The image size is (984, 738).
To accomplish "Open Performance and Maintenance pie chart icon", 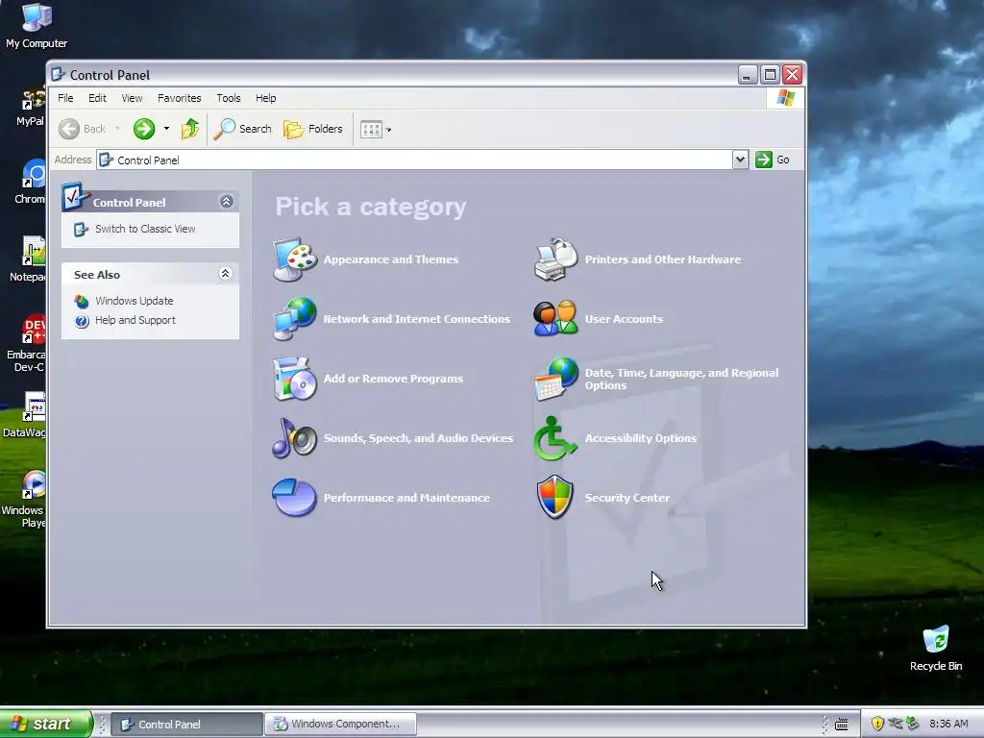I will (x=295, y=498).
